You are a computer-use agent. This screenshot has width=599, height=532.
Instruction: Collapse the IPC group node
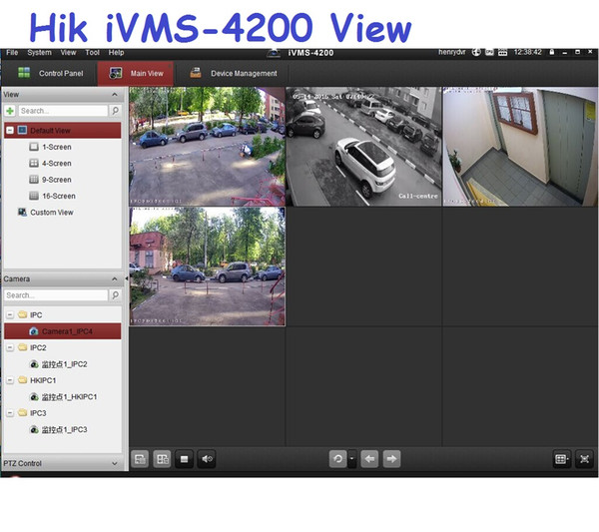pos(10,314)
